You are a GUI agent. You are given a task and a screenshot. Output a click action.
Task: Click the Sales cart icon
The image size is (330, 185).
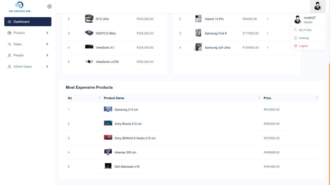click(9, 44)
